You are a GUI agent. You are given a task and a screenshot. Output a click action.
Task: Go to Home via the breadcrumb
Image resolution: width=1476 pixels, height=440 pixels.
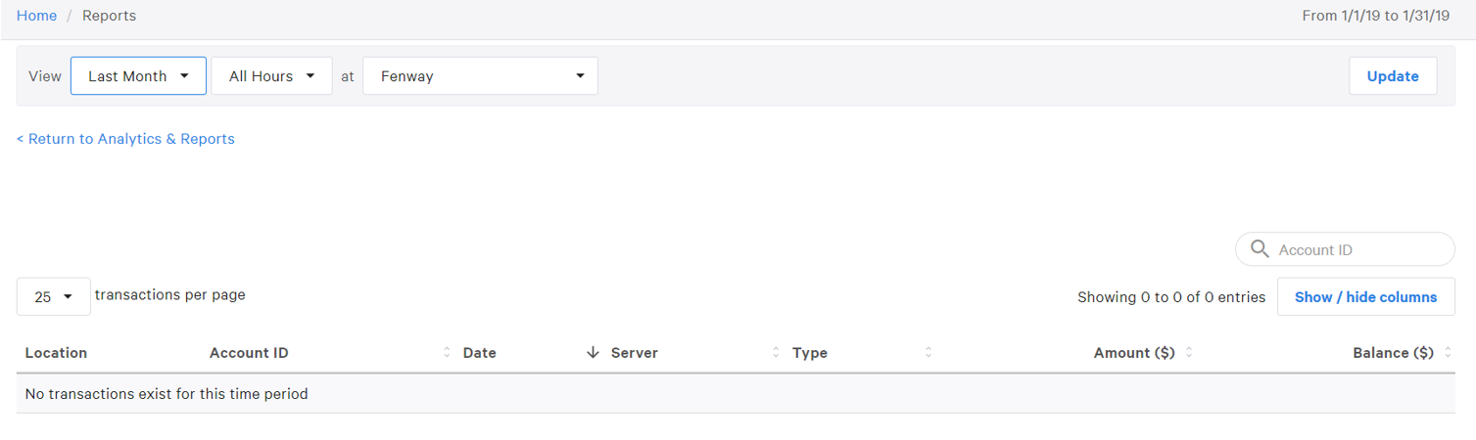36,16
